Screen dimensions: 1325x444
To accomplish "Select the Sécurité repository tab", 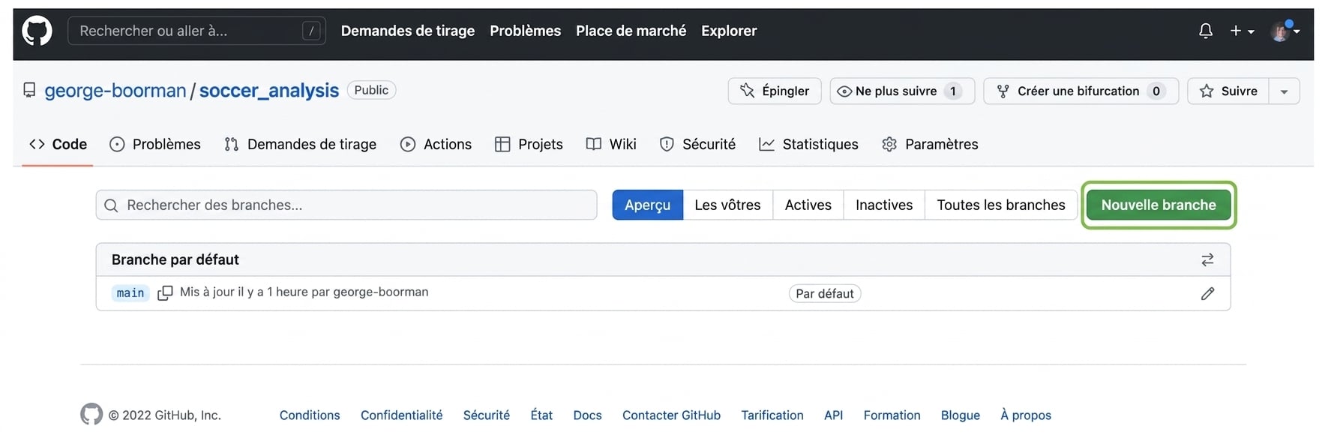I will [697, 144].
